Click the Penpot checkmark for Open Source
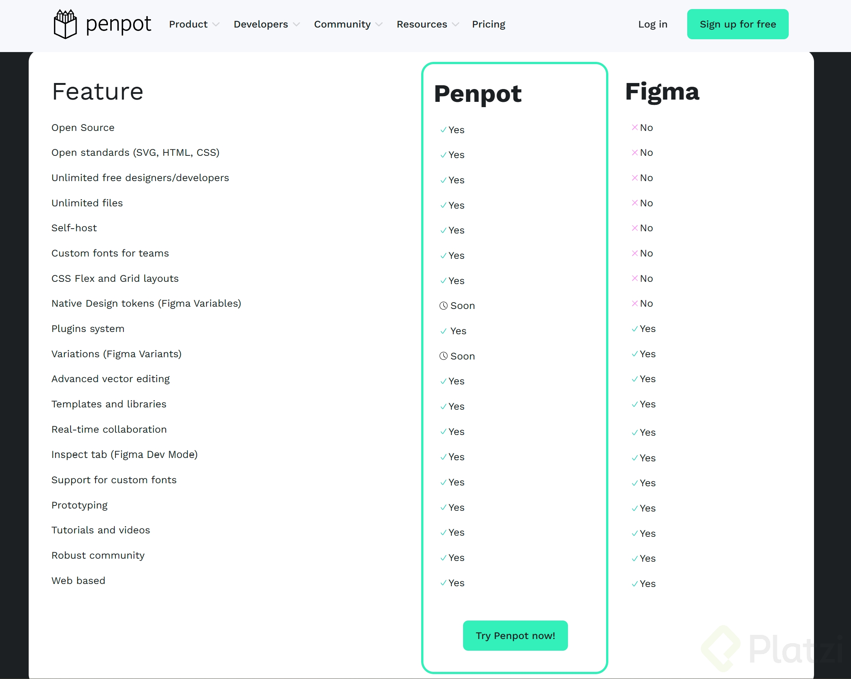 [x=443, y=130]
